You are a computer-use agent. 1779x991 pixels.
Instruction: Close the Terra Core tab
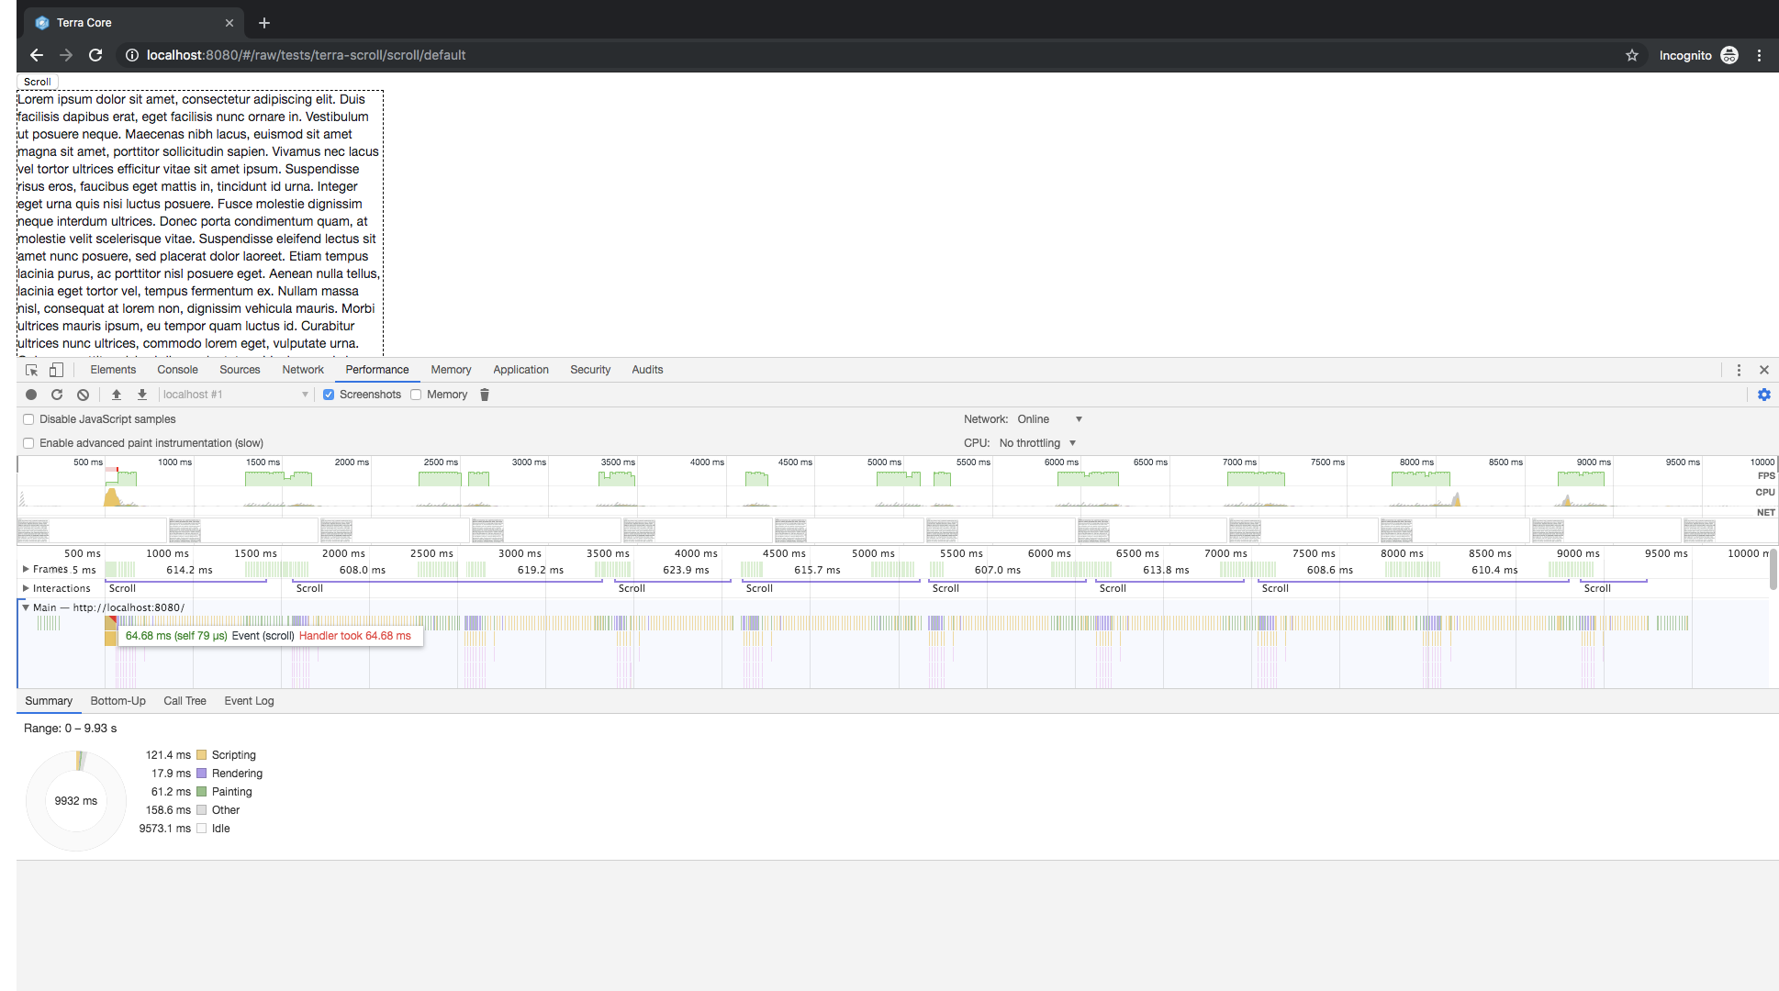tap(229, 23)
